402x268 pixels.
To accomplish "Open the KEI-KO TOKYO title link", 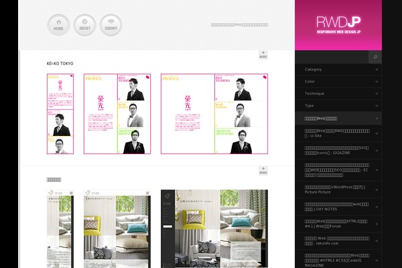I will (x=60, y=64).
